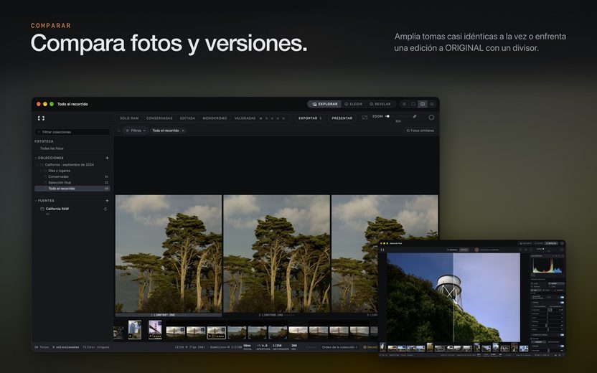This screenshot has height=373, width=597.
Task: Collapse the Fuentes section
Action: point(36,201)
